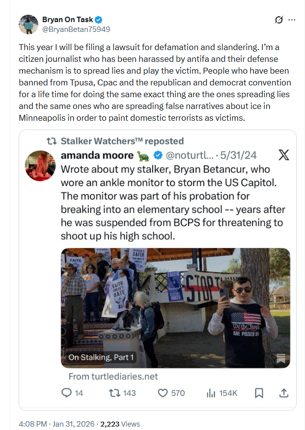Bookmark the amanda moore post

[x=259, y=393]
